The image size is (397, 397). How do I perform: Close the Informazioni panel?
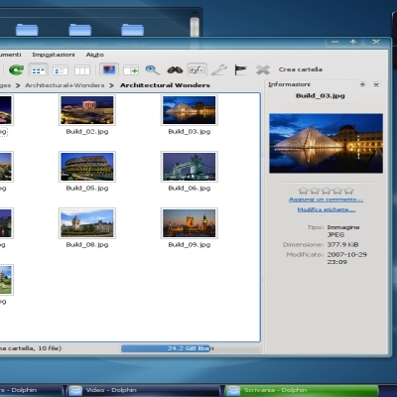(376, 84)
